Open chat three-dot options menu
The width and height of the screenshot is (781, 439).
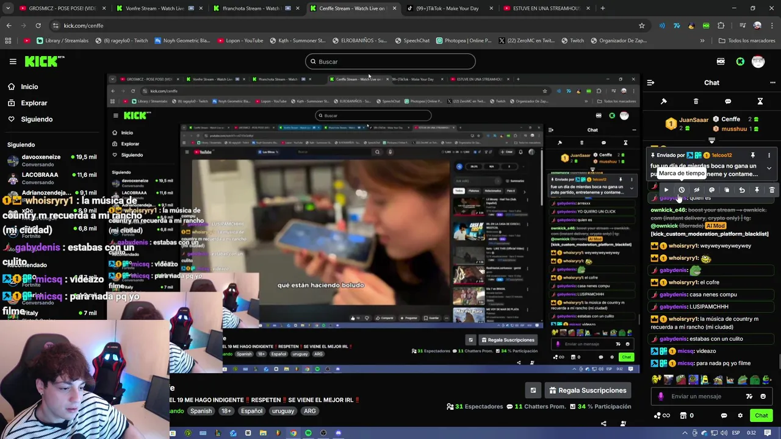pos(772,82)
